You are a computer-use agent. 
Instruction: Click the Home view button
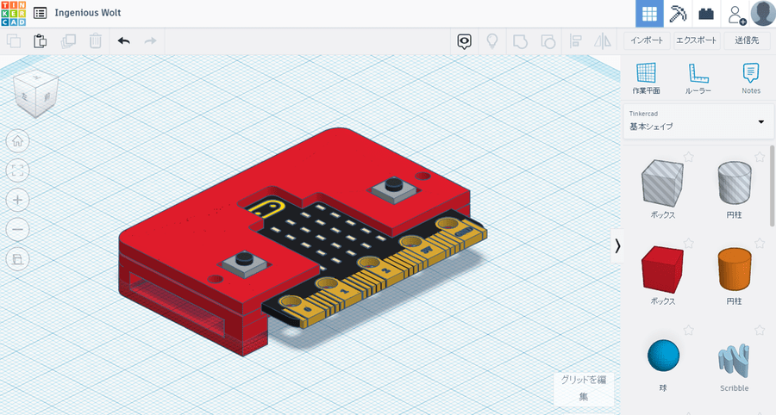17,141
